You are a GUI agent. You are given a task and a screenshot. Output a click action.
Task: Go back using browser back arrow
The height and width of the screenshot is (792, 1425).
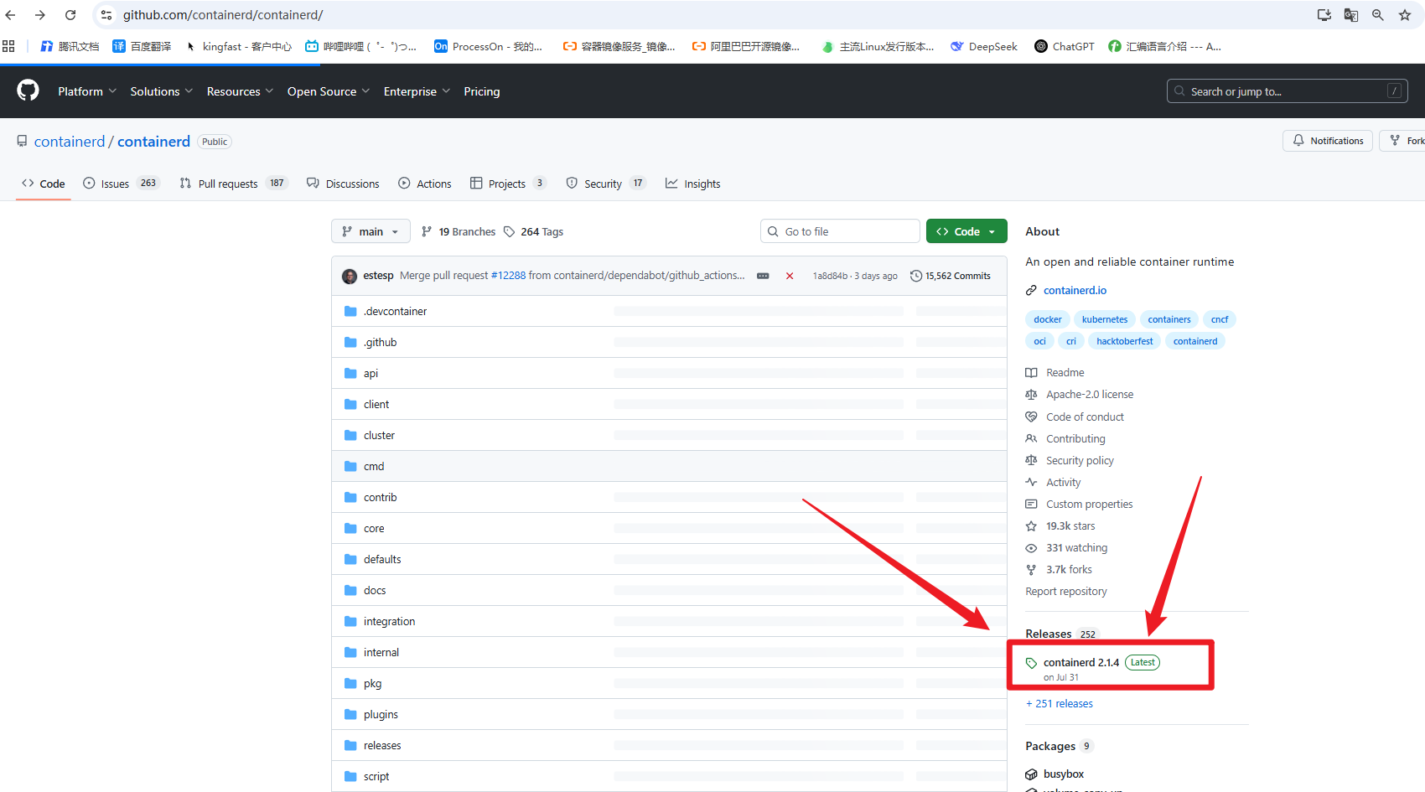[11, 15]
